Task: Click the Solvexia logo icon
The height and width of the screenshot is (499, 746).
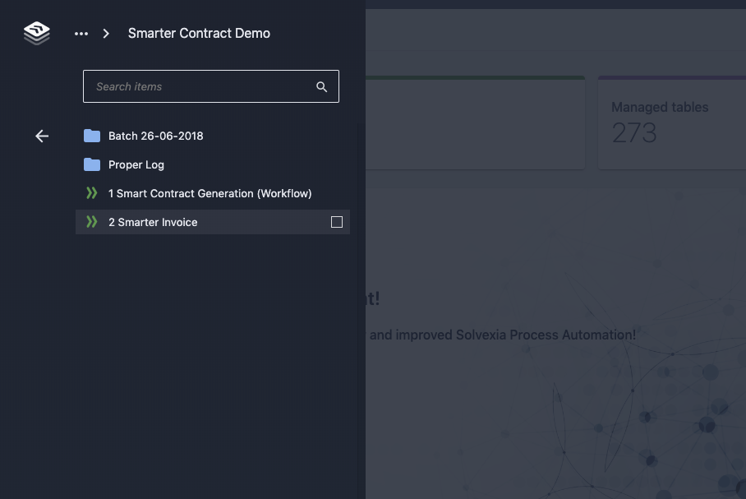Action: (37, 33)
